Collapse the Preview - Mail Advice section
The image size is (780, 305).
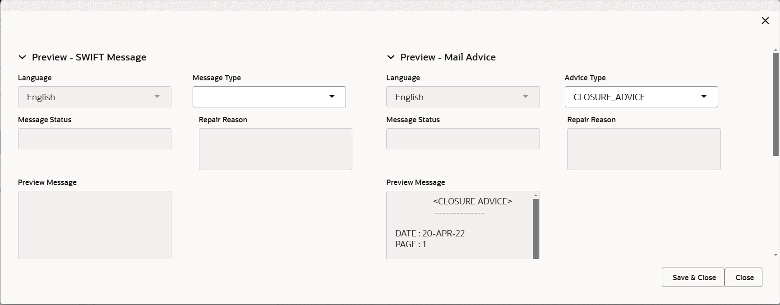(x=391, y=57)
